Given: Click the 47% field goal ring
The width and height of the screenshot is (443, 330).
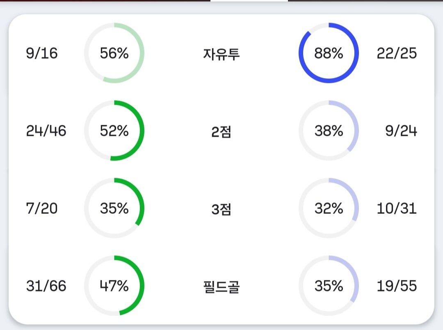Looking at the screenshot, I should 114,286.
